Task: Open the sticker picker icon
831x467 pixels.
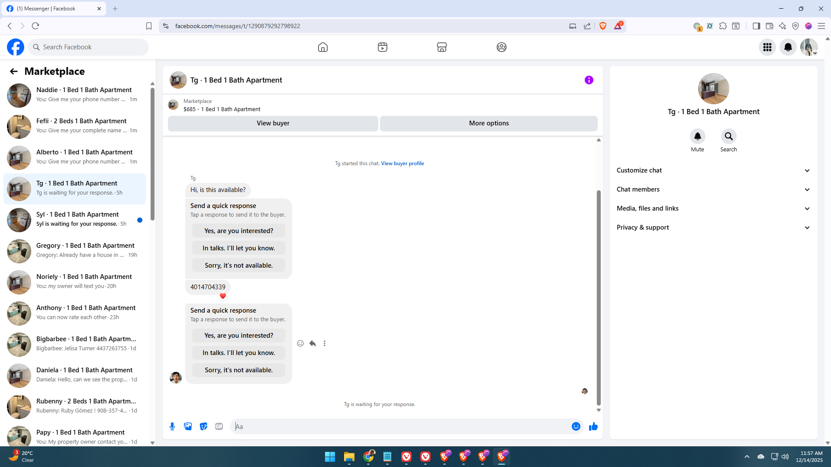Action: pos(203,426)
